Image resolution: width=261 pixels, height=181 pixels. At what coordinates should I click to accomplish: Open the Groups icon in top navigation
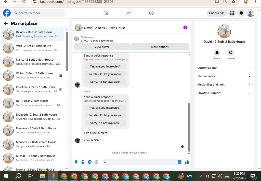coord(151,13)
